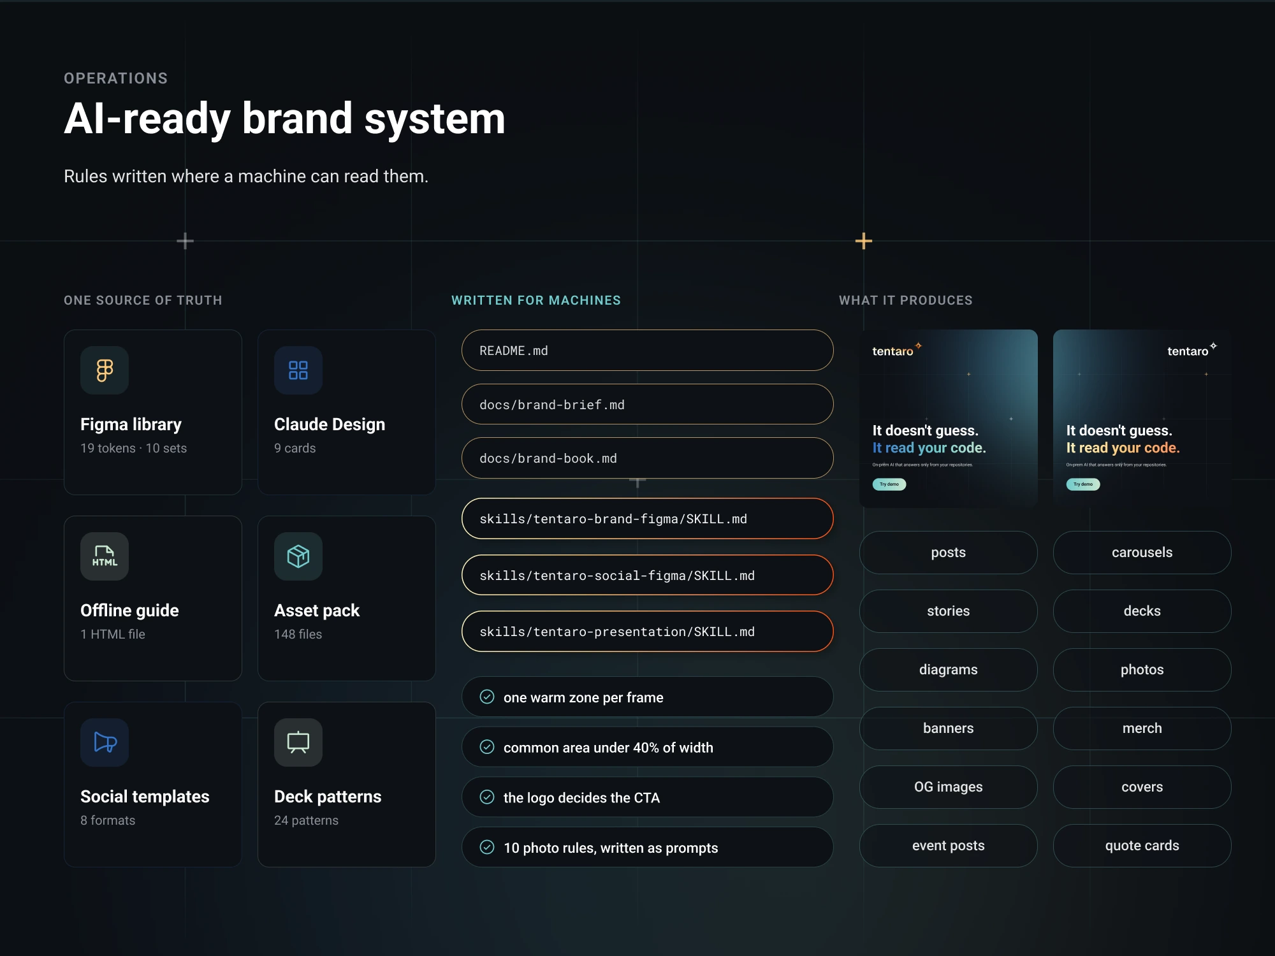Click the 'Claude Design' card title
Image resolution: width=1275 pixels, height=956 pixels.
point(330,424)
